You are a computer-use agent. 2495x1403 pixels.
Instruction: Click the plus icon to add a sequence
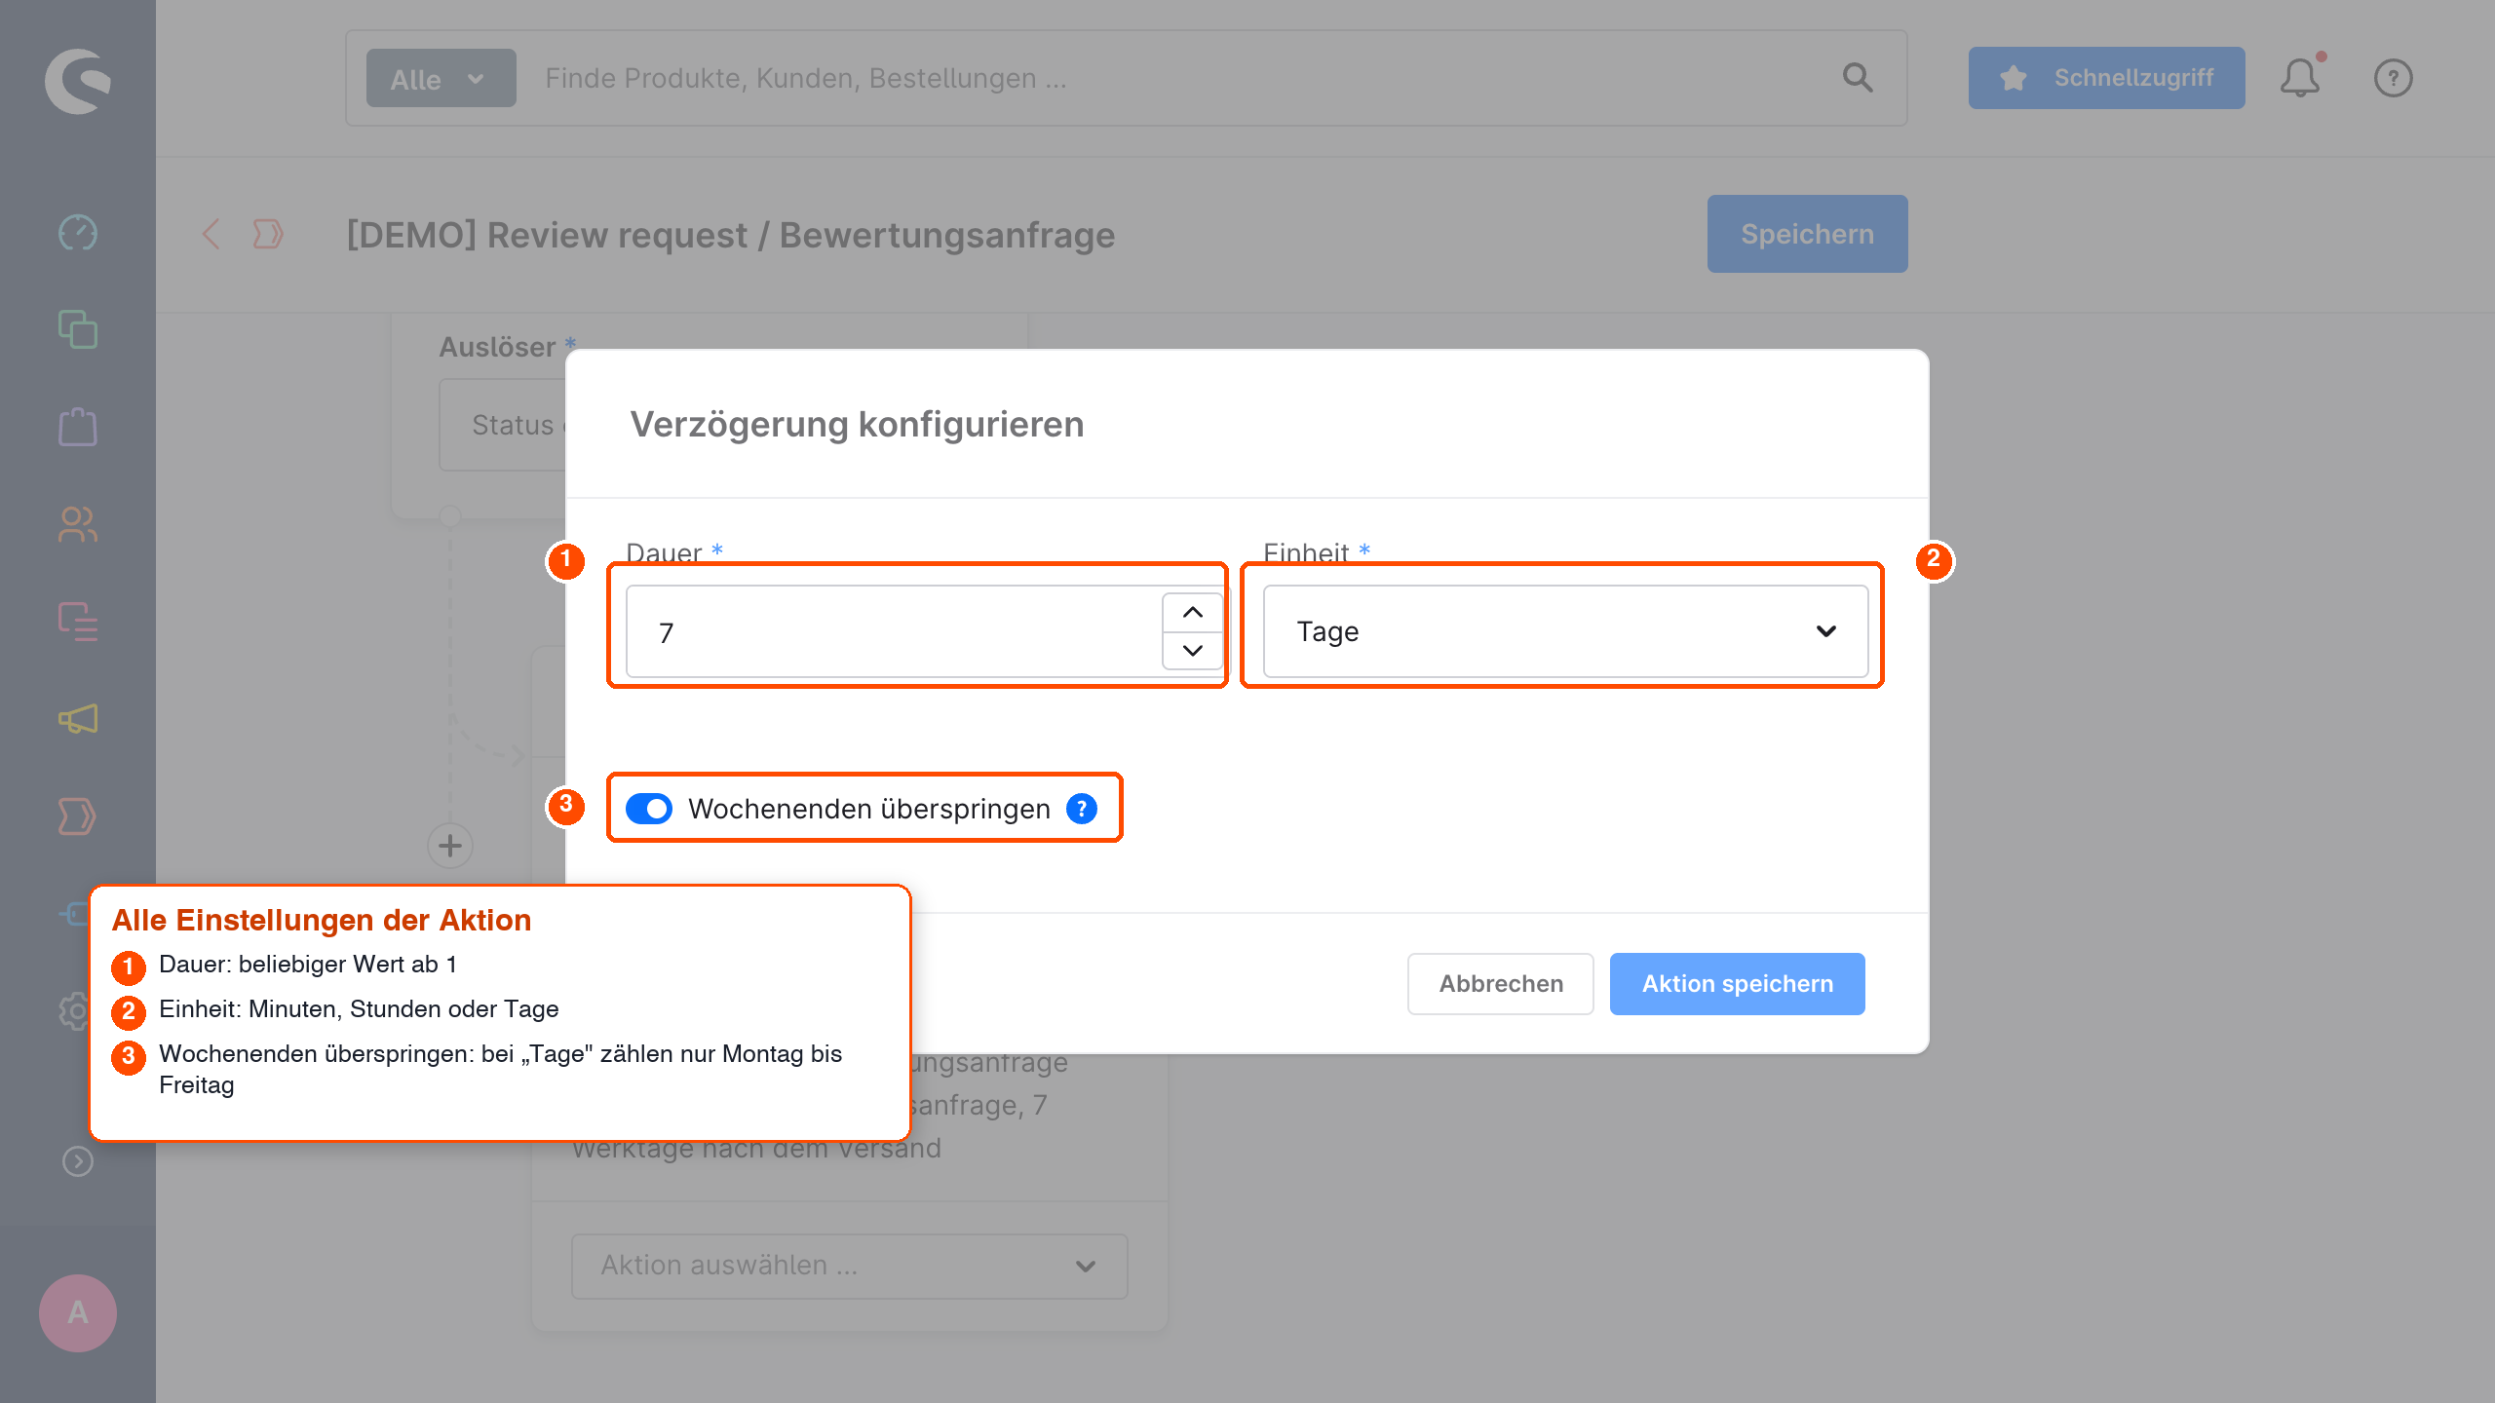point(450,846)
